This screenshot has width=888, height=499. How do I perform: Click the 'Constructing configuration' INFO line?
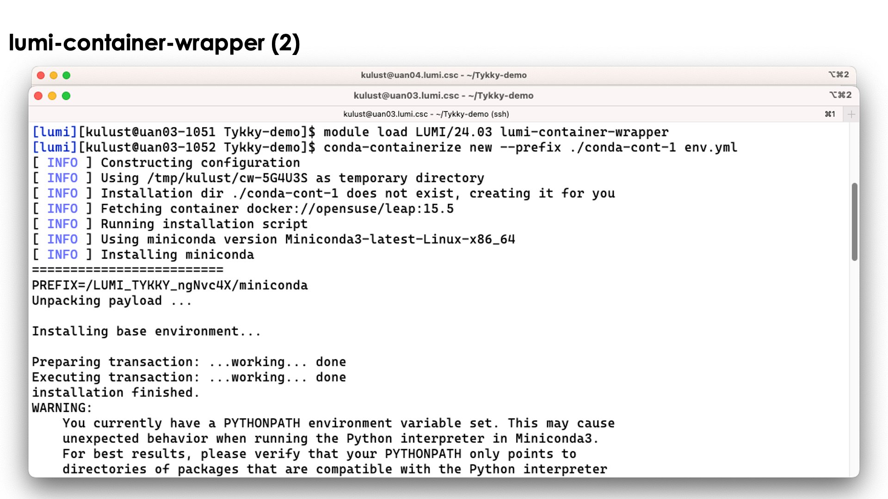(x=166, y=163)
